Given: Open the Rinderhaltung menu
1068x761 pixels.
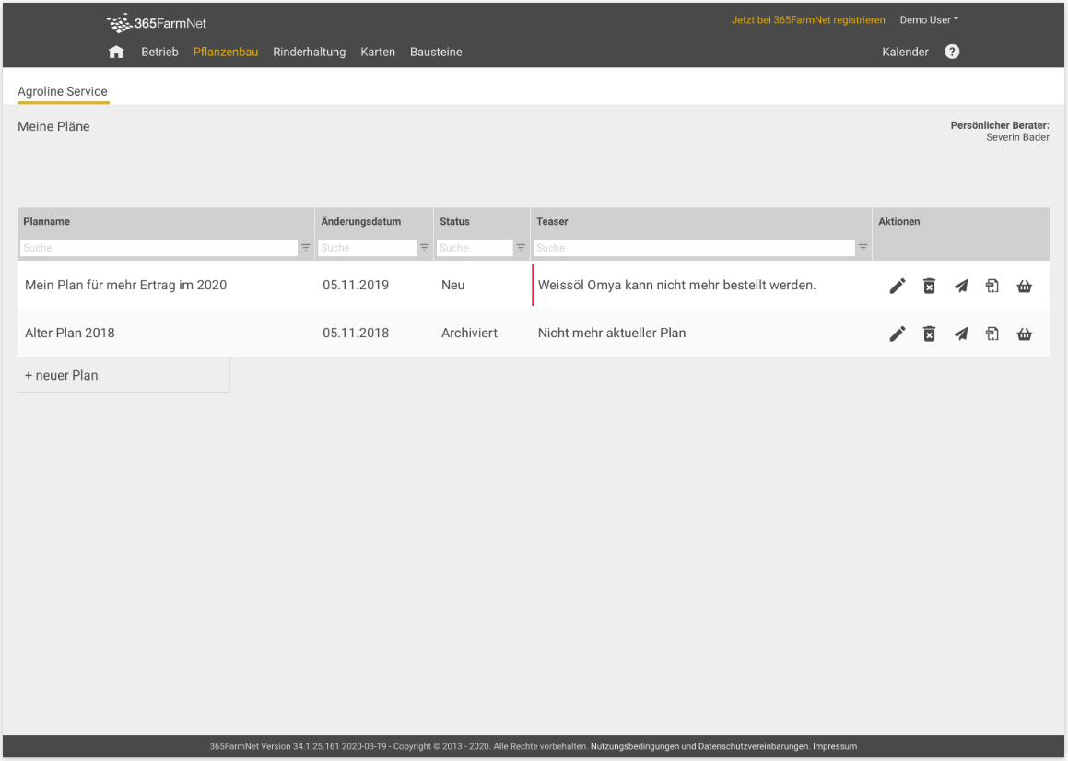Looking at the screenshot, I should pos(309,53).
